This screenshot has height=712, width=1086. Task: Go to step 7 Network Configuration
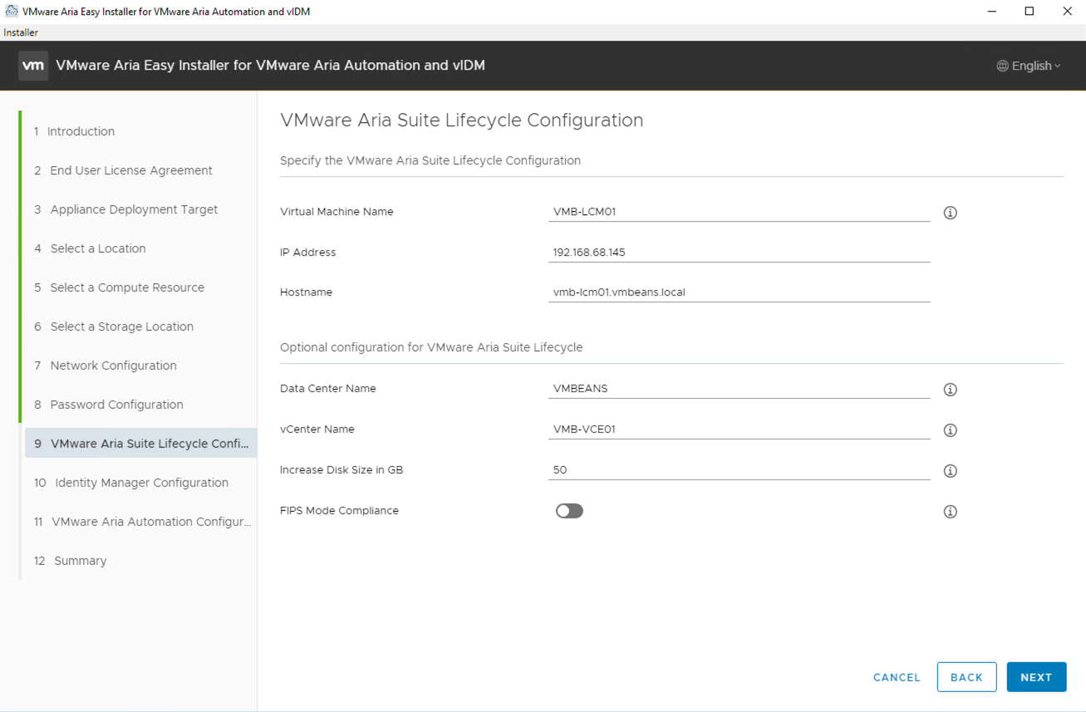pos(106,366)
